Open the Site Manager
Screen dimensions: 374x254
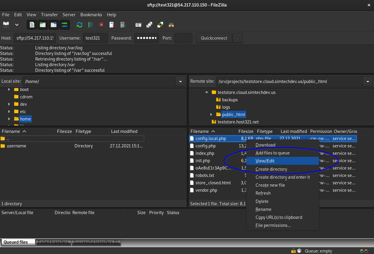(6, 25)
